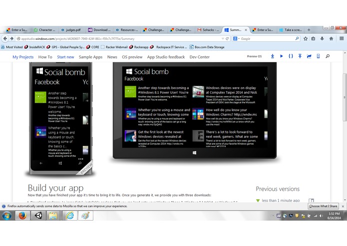
Task: Open Paint from the taskbar
Action: (85, 216)
